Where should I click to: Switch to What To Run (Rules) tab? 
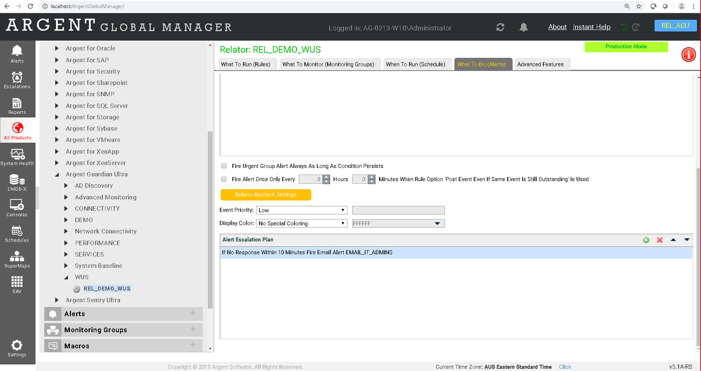tap(246, 64)
